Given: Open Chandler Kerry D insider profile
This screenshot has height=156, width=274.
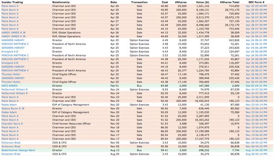Looking at the screenshot, I should point(12,124).
